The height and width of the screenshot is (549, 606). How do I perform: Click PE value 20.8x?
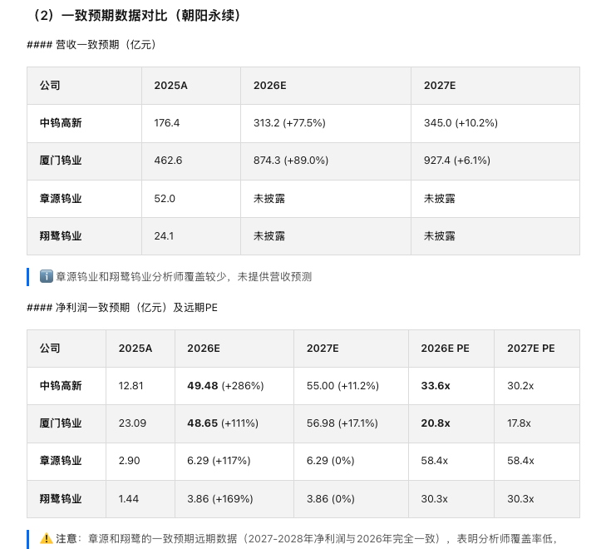(436, 423)
